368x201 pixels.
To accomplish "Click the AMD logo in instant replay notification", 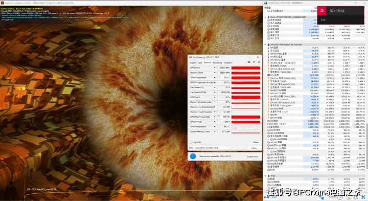I will pyautogui.click(x=322, y=11).
